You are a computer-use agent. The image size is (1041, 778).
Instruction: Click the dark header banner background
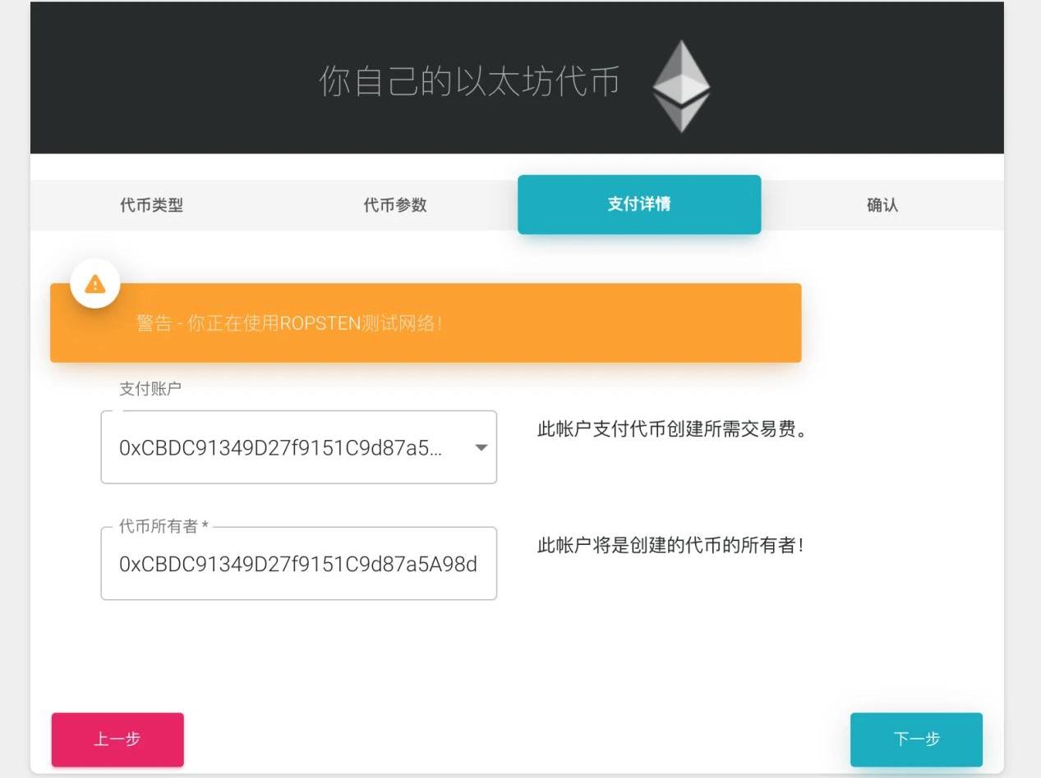(863, 82)
